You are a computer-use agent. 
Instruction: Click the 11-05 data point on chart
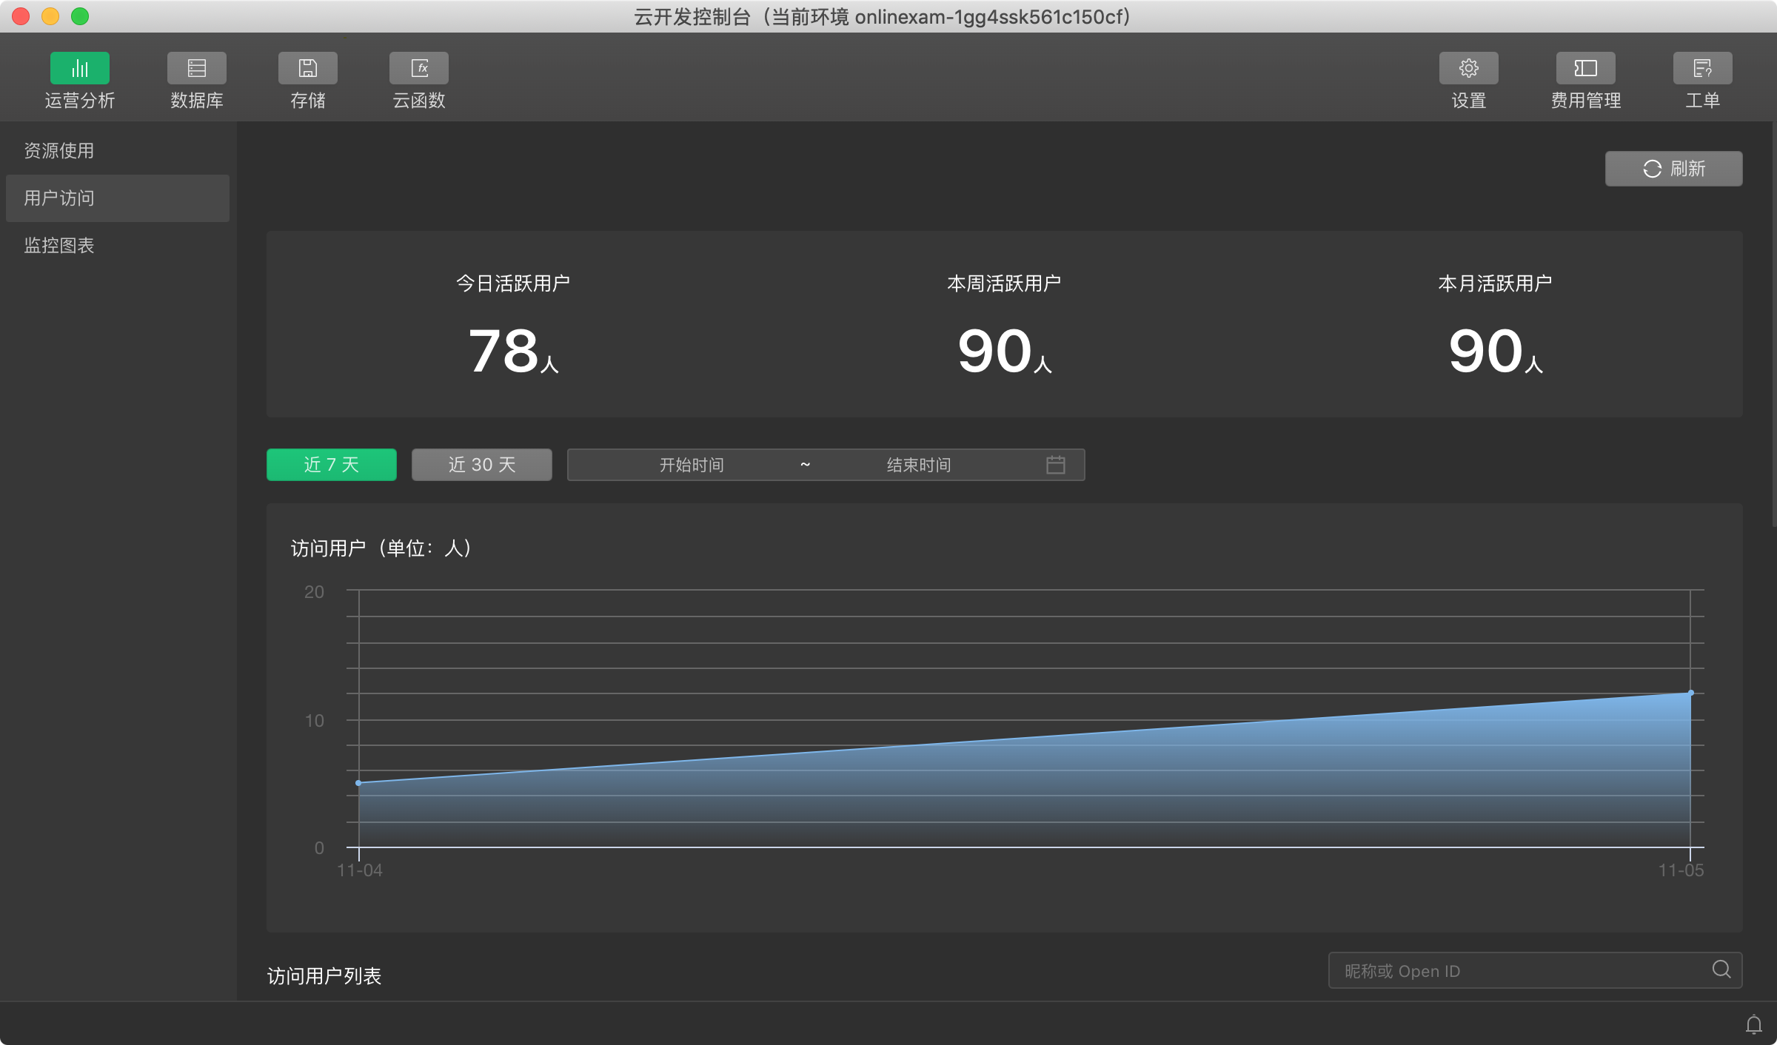click(1690, 693)
